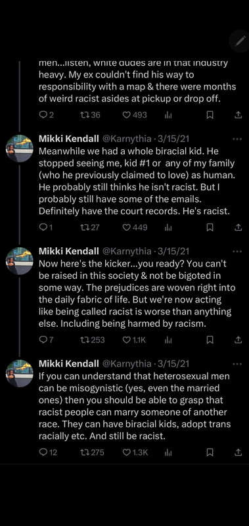Open more options on 'Now here's the kicker' tweet
249x526 pixels.
pyautogui.click(x=237, y=251)
